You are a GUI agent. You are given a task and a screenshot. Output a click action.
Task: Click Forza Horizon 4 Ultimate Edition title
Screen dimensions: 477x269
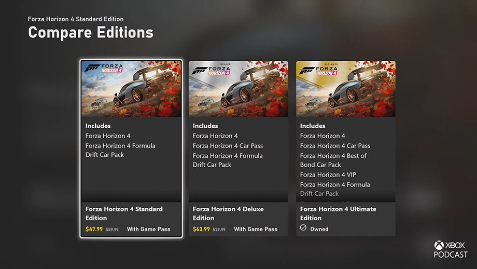tap(338, 213)
